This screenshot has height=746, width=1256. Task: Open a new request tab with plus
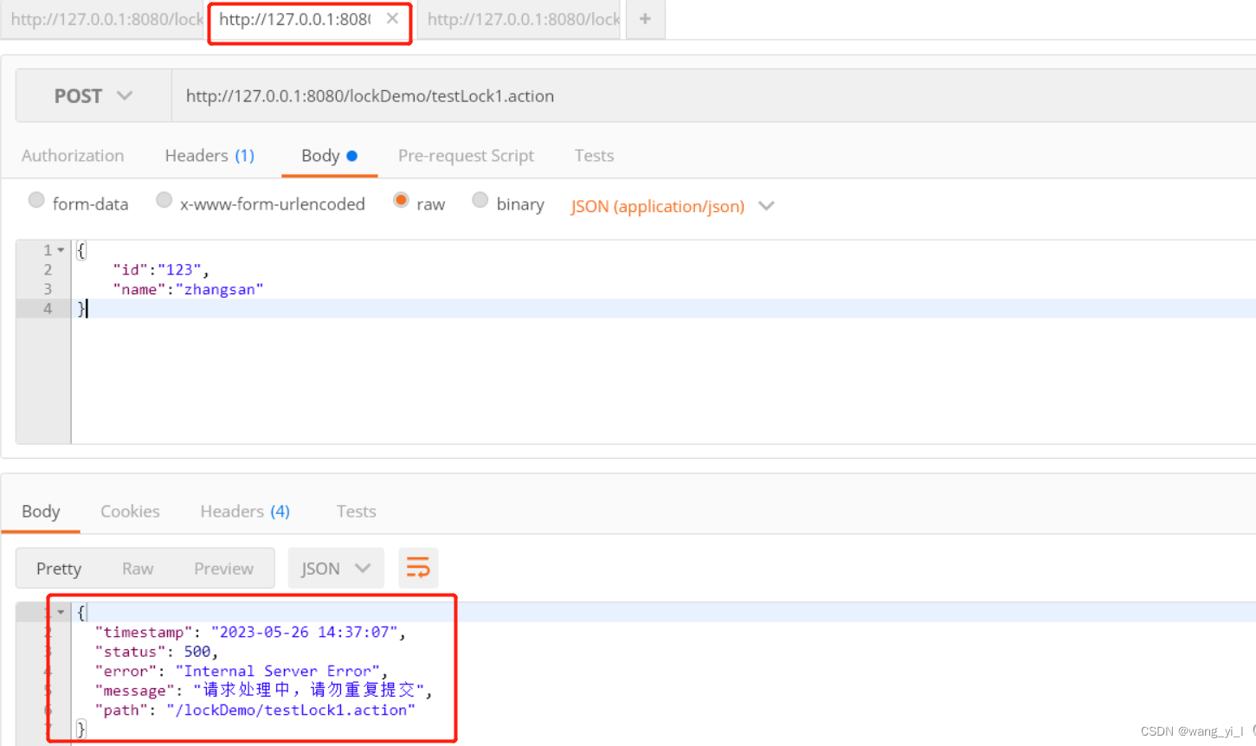[645, 19]
